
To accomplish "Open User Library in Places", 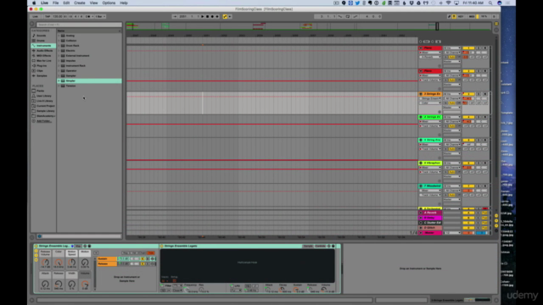I will (x=43, y=96).
